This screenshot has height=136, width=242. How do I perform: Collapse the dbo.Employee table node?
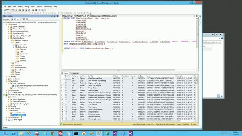[14, 47]
